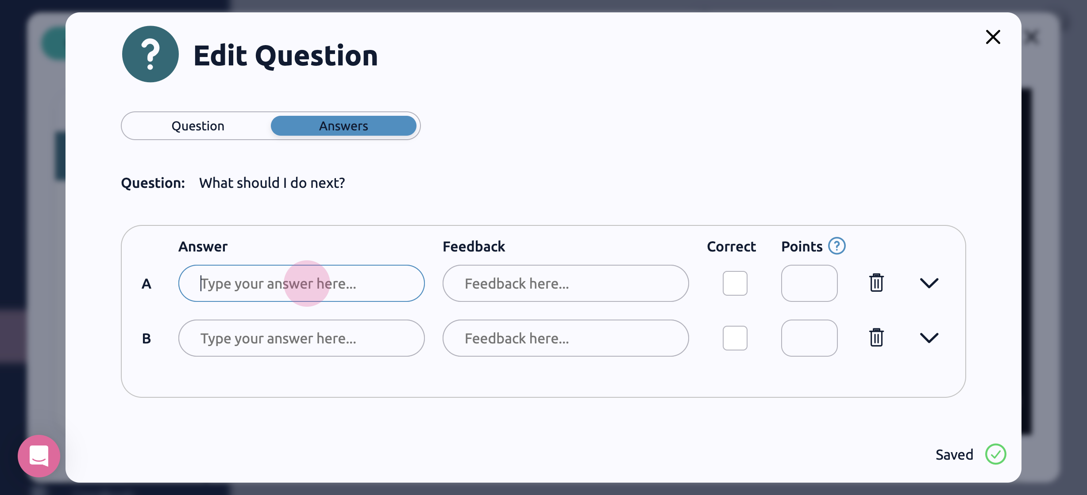The height and width of the screenshot is (495, 1087).
Task: Focus the answer A text field
Action: click(x=301, y=283)
